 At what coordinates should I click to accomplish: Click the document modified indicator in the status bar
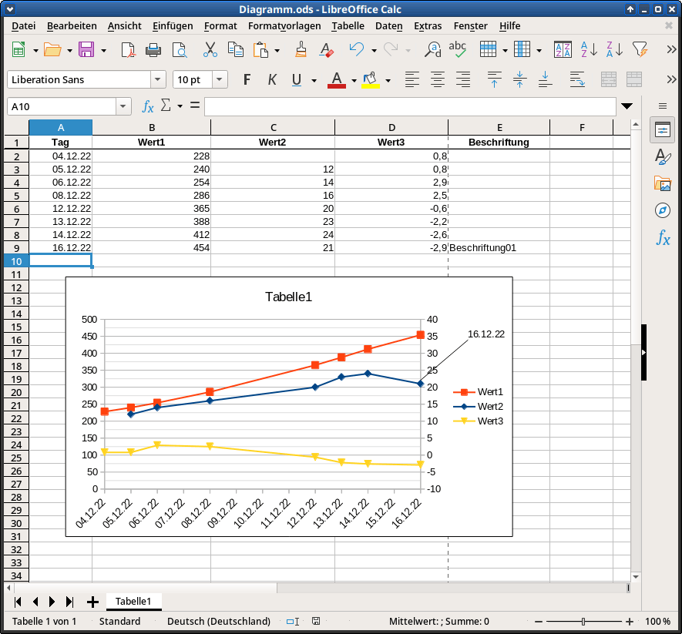coord(316,621)
